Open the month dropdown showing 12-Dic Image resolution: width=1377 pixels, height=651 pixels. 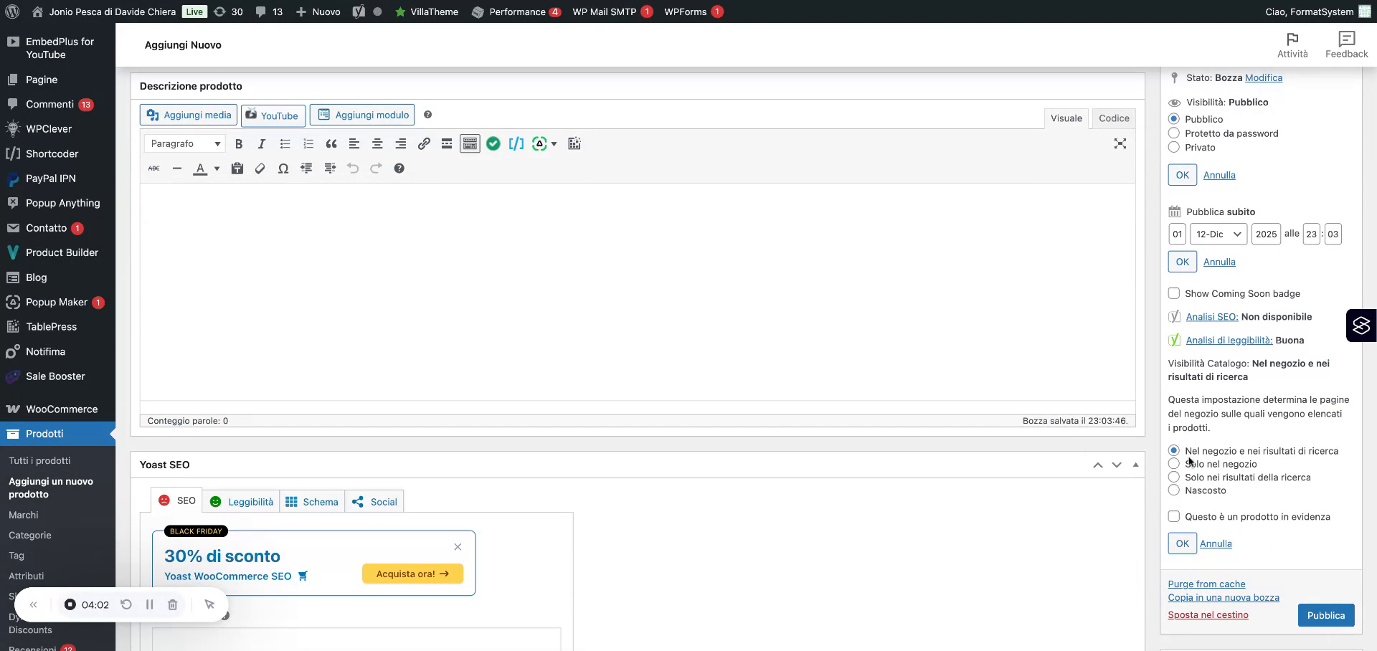point(1218,234)
